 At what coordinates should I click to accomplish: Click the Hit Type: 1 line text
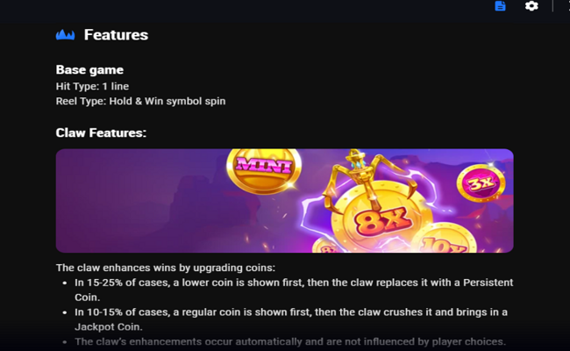click(x=92, y=86)
